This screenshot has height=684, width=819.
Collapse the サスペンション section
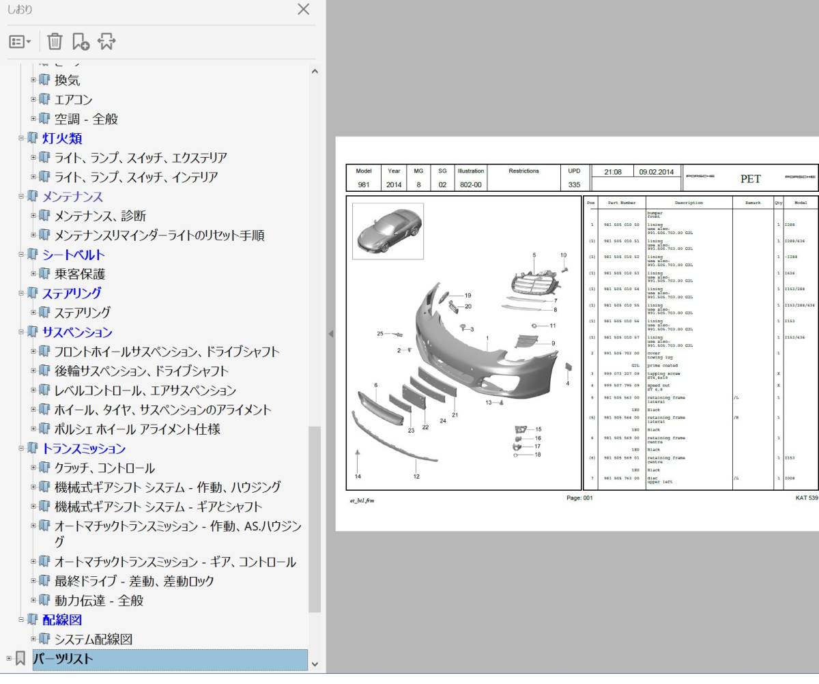20,332
